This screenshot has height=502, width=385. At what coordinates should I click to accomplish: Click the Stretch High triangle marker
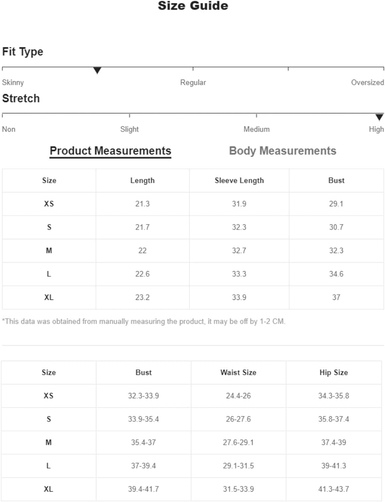pos(379,117)
